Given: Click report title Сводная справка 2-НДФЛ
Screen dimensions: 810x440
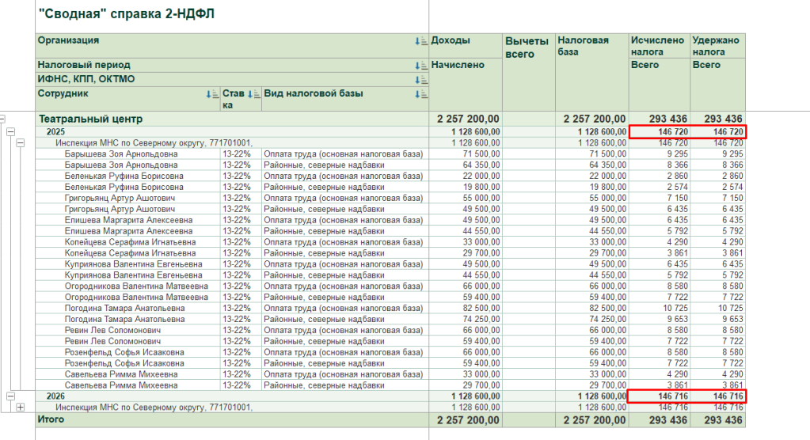Looking at the screenshot, I should 127,14.
